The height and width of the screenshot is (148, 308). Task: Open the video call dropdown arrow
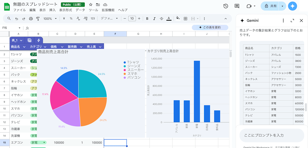[x=255, y=6]
